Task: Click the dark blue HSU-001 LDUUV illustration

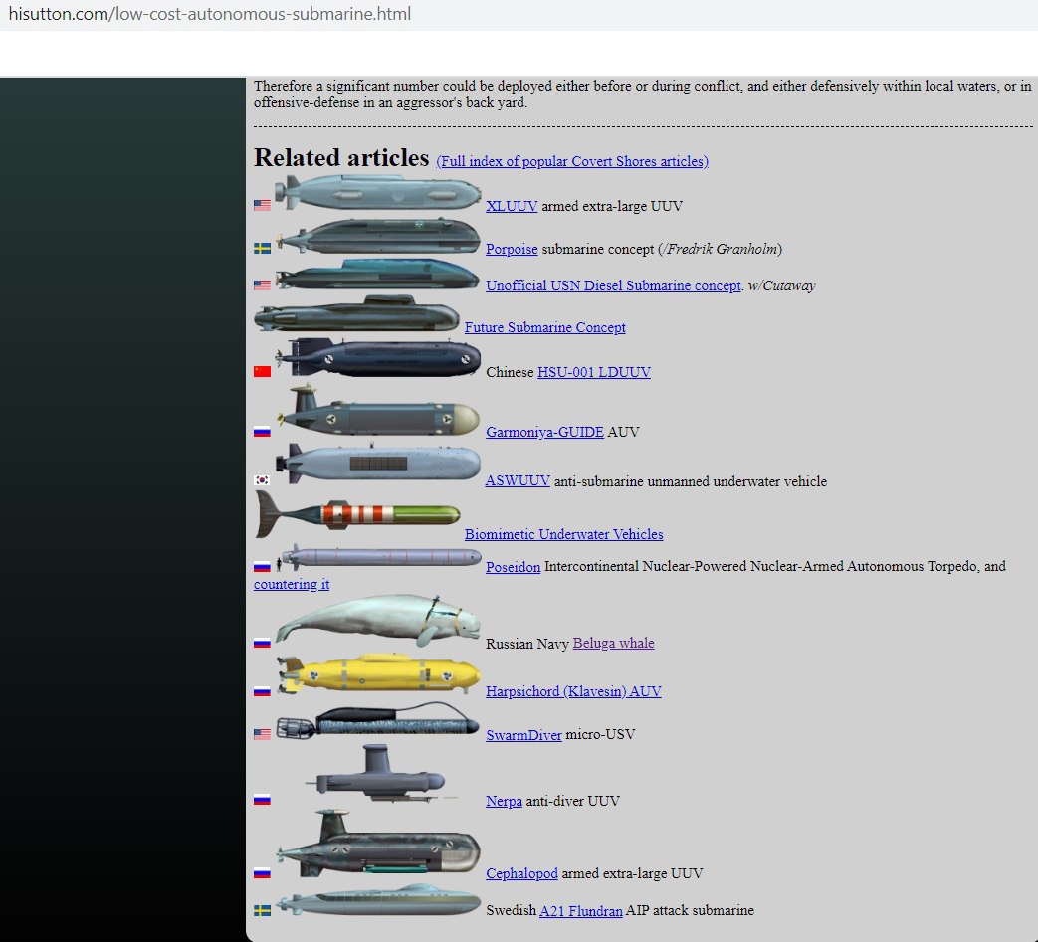Action: [x=377, y=358]
